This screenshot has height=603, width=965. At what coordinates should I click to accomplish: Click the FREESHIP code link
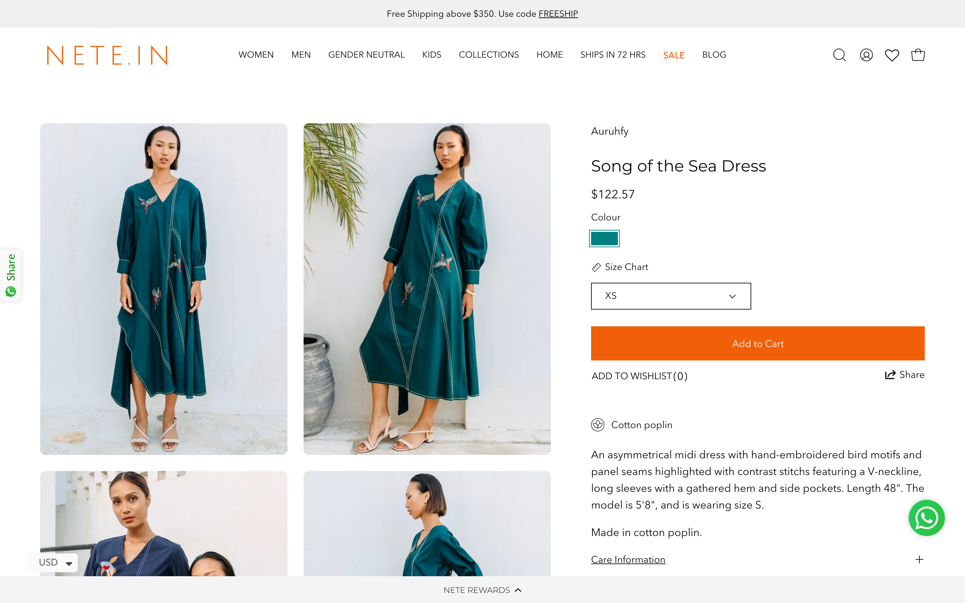(558, 13)
